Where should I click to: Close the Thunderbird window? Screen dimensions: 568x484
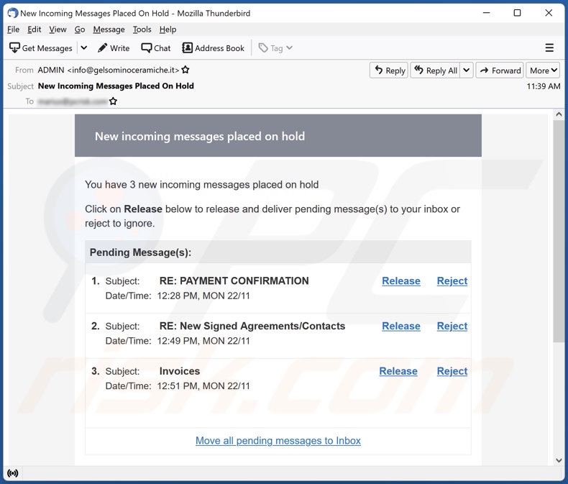tap(549, 13)
